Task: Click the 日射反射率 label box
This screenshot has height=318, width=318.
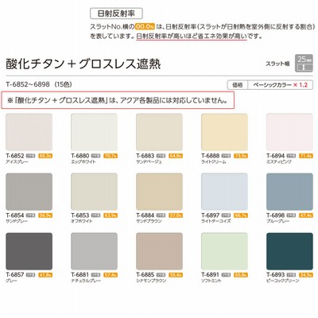Action: pyautogui.click(x=116, y=14)
